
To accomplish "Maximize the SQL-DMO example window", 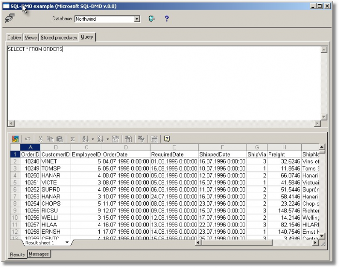I will point(320,6).
